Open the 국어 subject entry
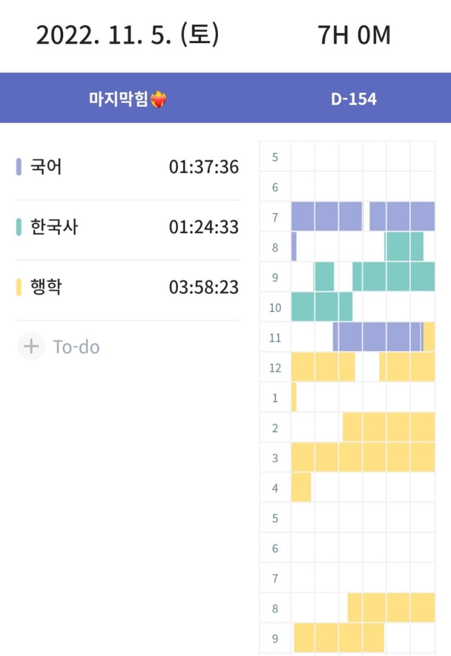451x656 pixels. (46, 167)
